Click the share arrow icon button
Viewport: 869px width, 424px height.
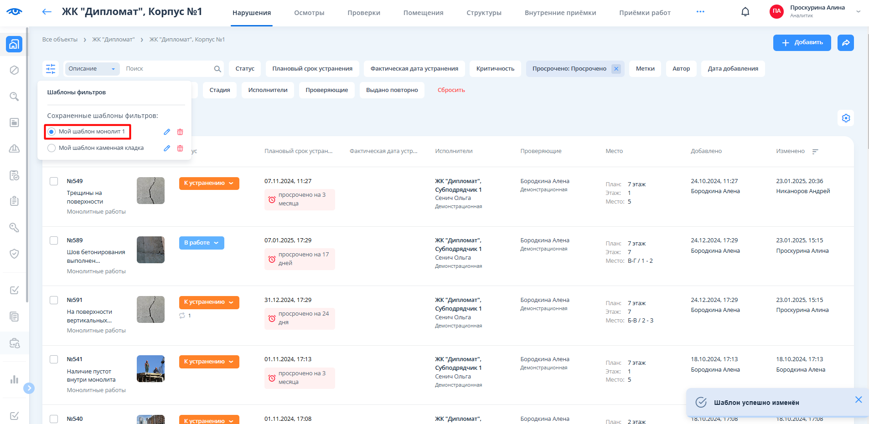pos(845,43)
